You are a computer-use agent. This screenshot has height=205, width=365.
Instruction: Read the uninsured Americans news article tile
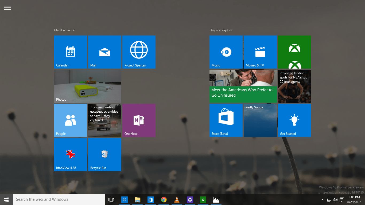[243, 86]
